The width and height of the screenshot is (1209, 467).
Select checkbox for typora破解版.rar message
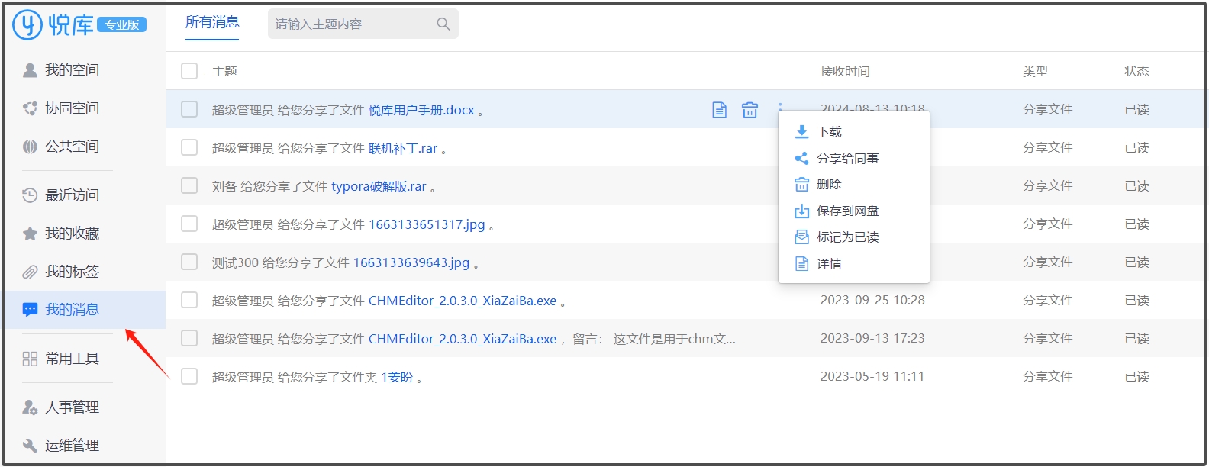click(189, 185)
